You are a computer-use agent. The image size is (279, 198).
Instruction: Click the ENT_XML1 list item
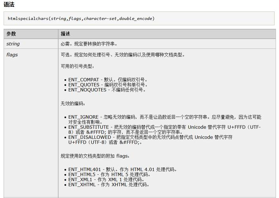[106, 179]
